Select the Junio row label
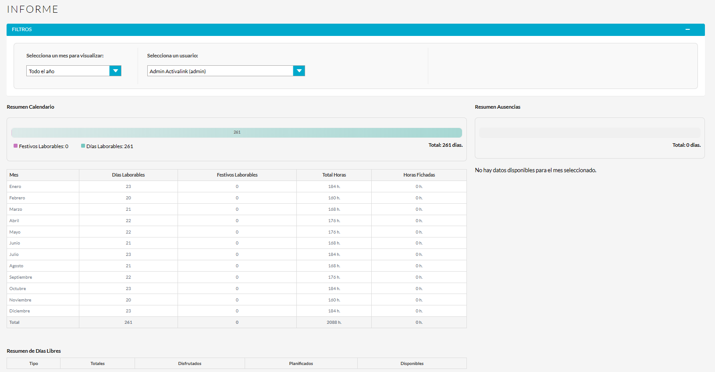Viewport: 715px width, 372px height. pyautogui.click(x=14, y=243)
